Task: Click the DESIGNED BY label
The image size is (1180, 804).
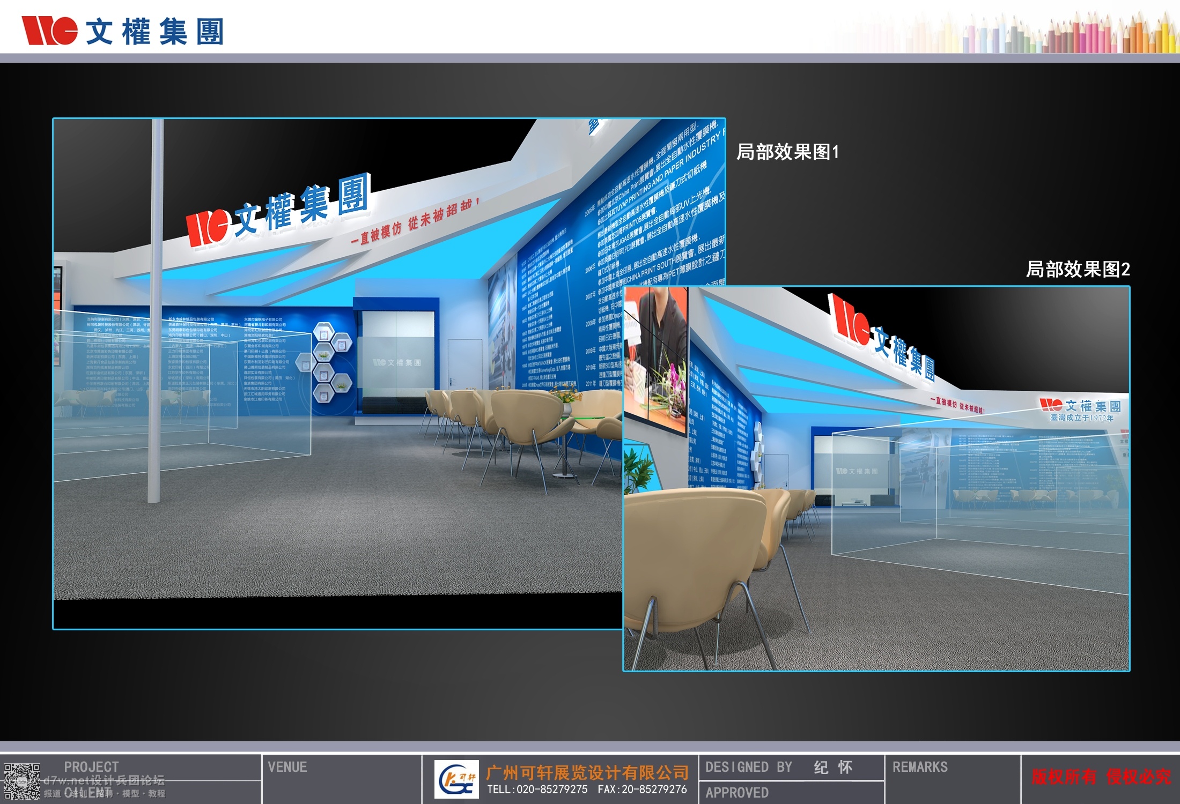Action: tap(749, 767)
